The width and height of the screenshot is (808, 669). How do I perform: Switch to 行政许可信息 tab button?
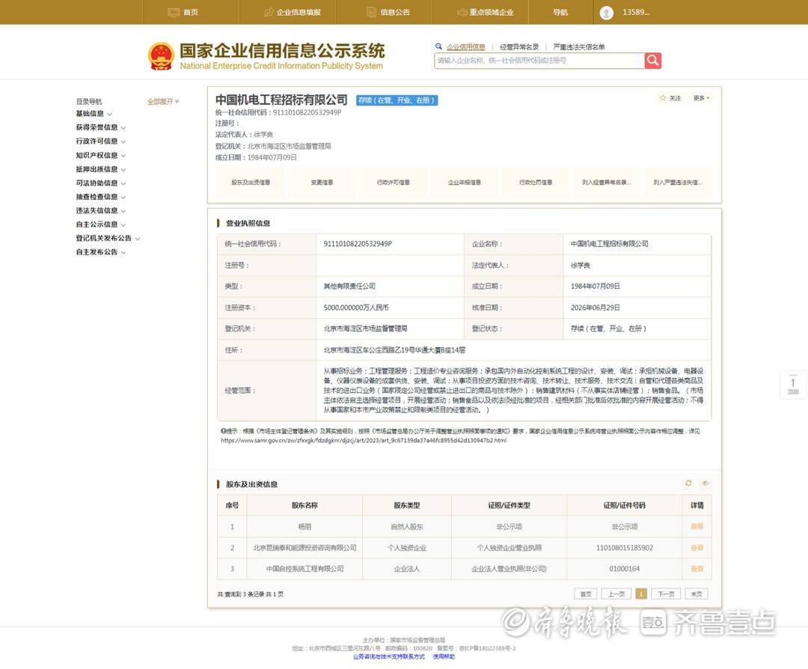(394, 183)
